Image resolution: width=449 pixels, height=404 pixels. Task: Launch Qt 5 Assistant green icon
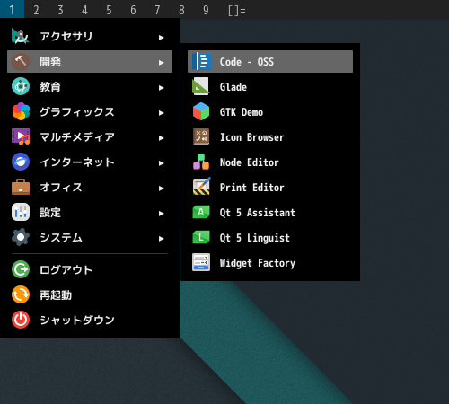(201, 212)
